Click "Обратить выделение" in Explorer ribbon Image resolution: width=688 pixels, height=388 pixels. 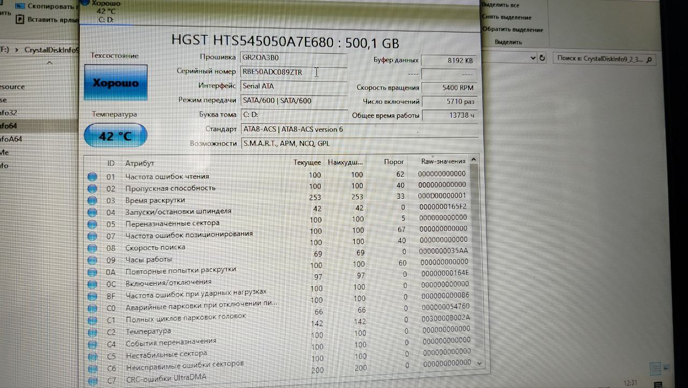click(512, 30)
